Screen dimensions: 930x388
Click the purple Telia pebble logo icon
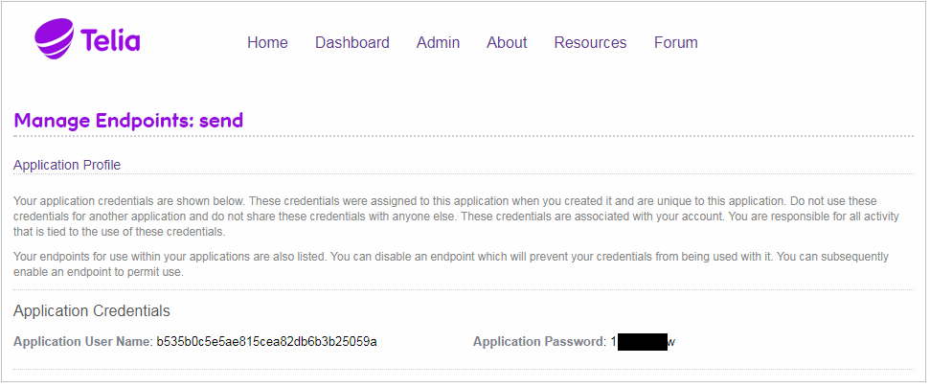pos(54,38)
